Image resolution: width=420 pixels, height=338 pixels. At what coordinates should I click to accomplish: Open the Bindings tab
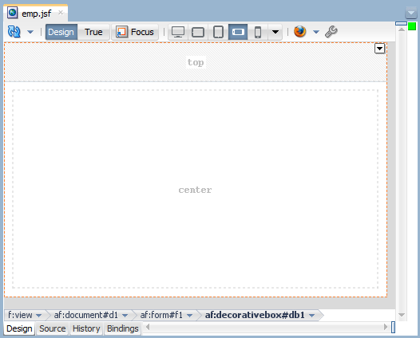[123, 328]
